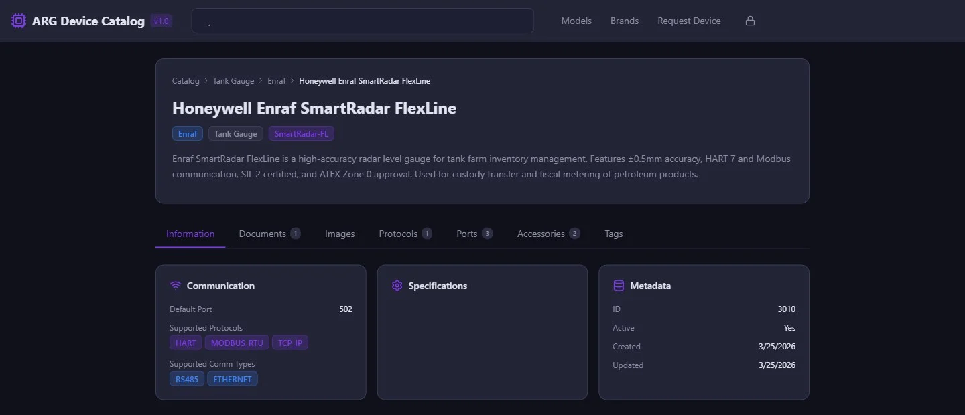Viewport: 965px width, 415px height.
Task: Open the Models navigation link
Action: (576, 21)
